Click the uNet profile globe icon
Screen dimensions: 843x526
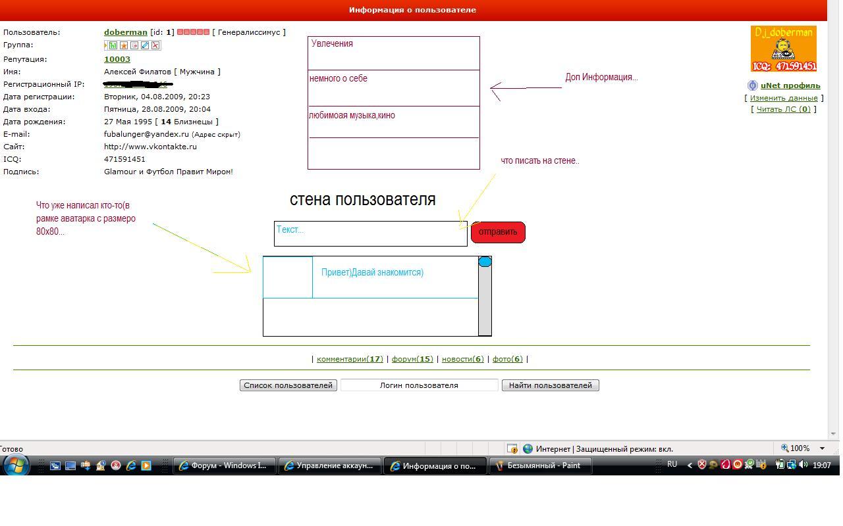[x=752, y=85]
